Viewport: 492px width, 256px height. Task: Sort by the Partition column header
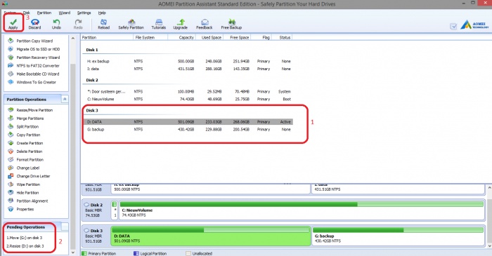[x=107, y=37]
